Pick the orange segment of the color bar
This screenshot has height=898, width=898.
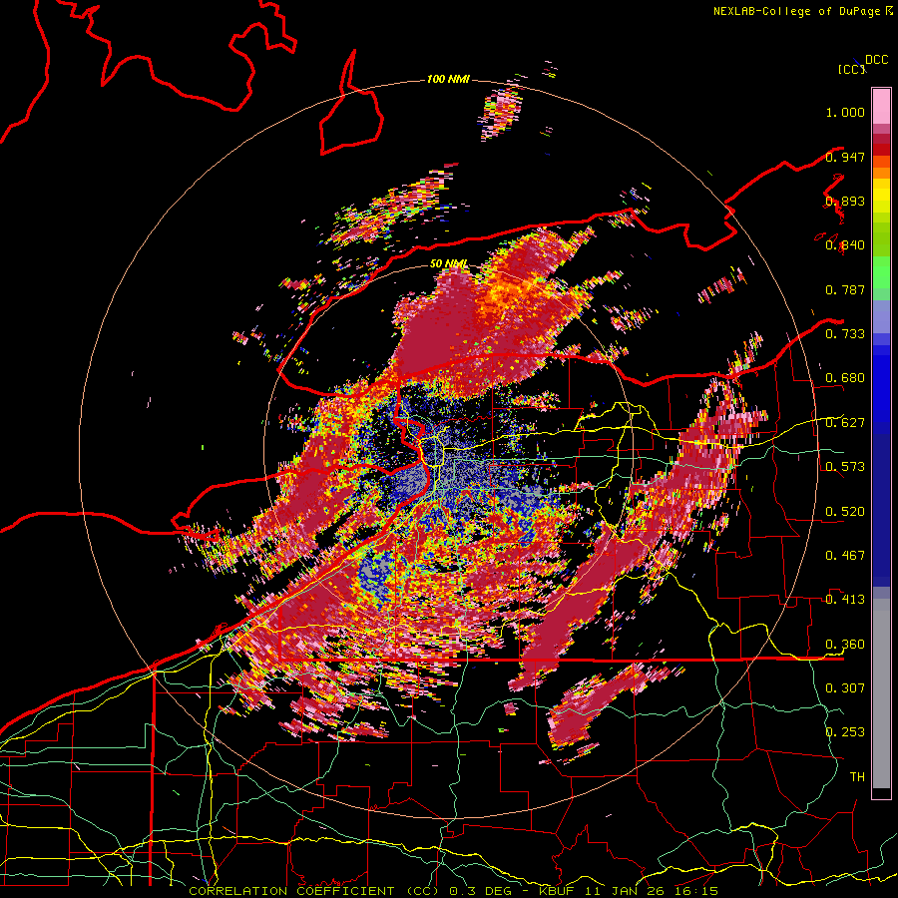[881, 173]
